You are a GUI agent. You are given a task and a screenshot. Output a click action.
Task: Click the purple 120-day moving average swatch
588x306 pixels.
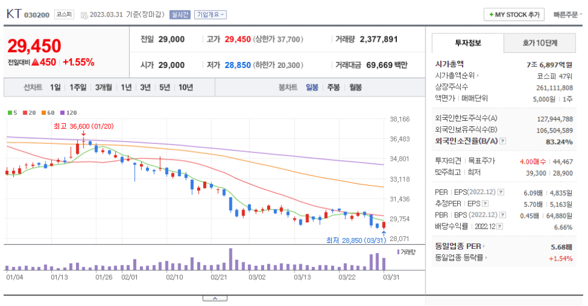[62, 112]
